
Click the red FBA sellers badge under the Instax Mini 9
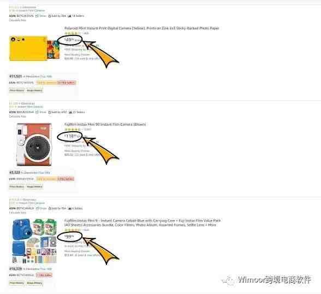[44, 275]
